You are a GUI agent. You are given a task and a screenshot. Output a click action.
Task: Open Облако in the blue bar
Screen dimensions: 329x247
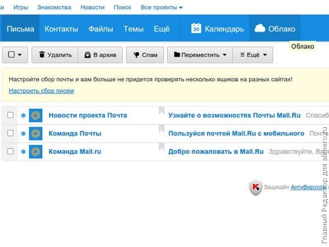click(275, 29)
